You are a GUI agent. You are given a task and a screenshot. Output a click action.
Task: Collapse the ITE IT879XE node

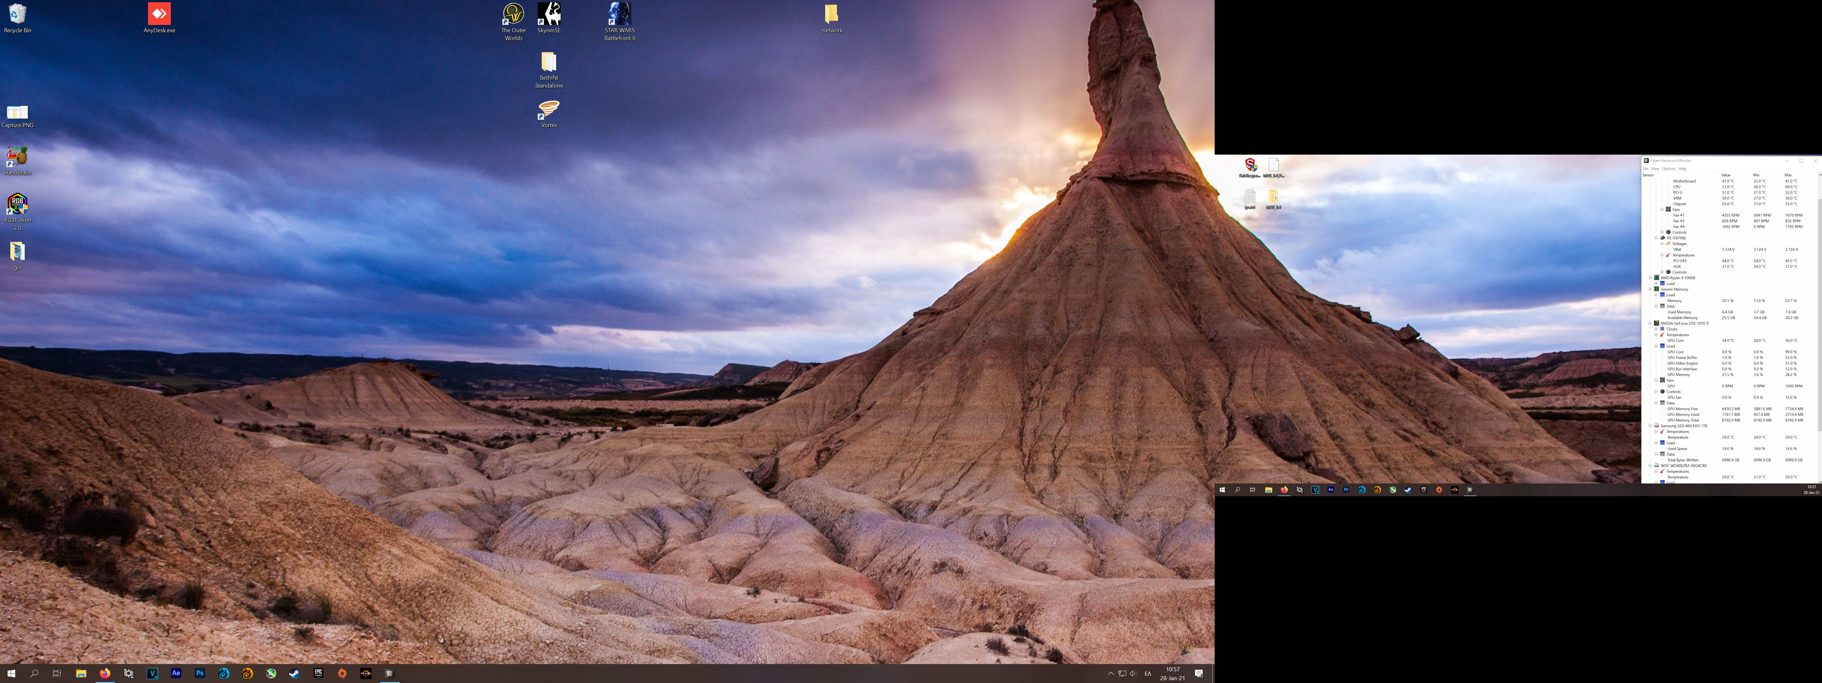[1656, 238]
